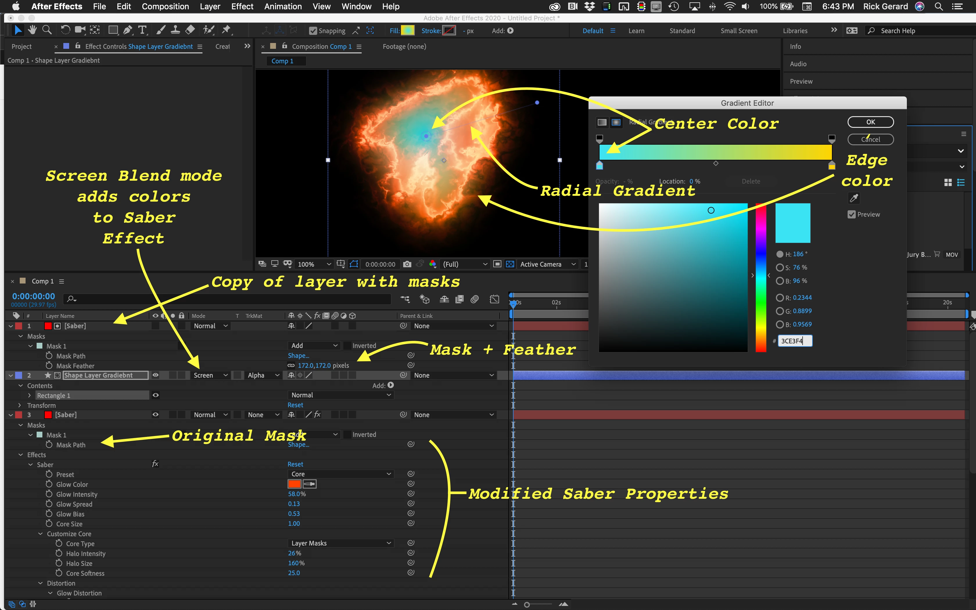Select the Rectangle shape tool
Image resolution: width=976 pixels, height=610 pixels.
(x=113, y=30)
